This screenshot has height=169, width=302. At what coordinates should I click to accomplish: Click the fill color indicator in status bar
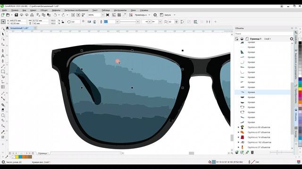(214, 162)
